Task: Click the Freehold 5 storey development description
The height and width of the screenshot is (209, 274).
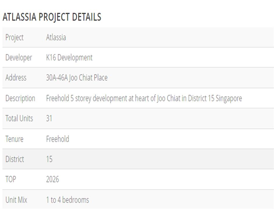Action: pos(144,98)
